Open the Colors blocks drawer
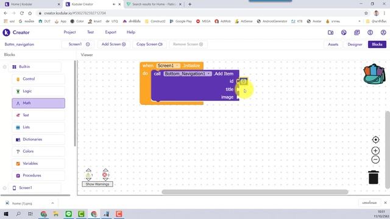Screen dimensions: 390x219 point(38,151)
